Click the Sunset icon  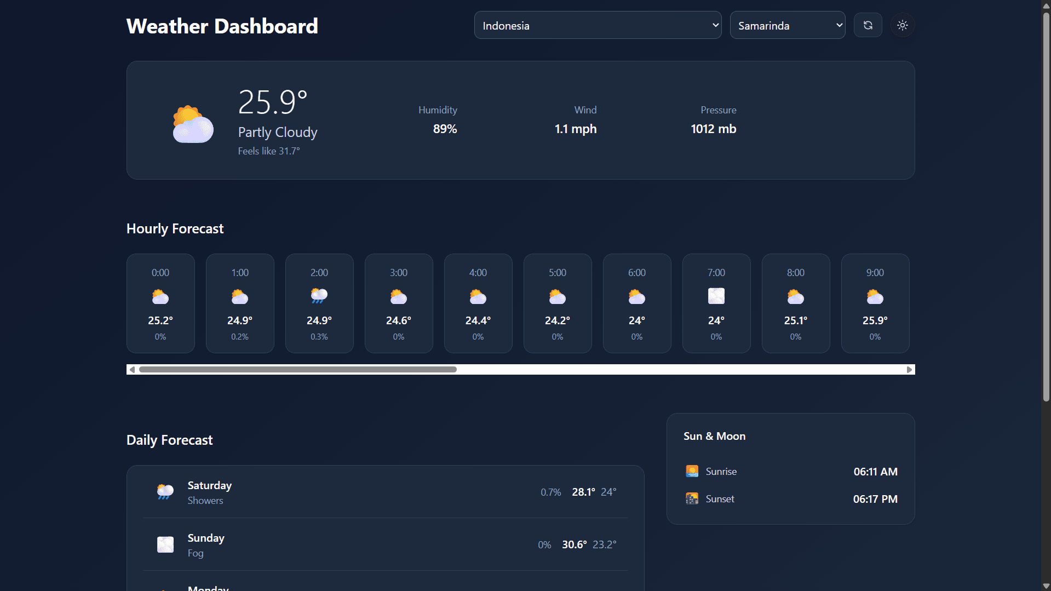(x=692, y=498)
